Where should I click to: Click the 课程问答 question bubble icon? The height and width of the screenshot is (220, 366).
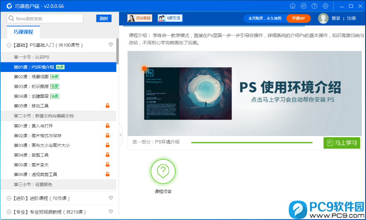(163, 171)
